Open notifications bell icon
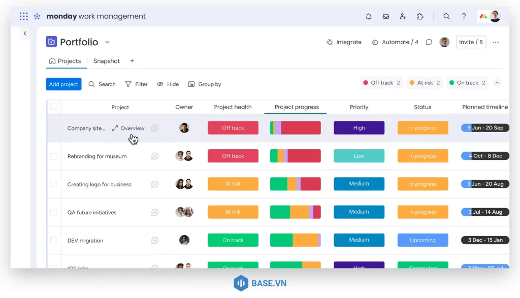The height and width of the screenshot is (298, 520). [369, 16]
